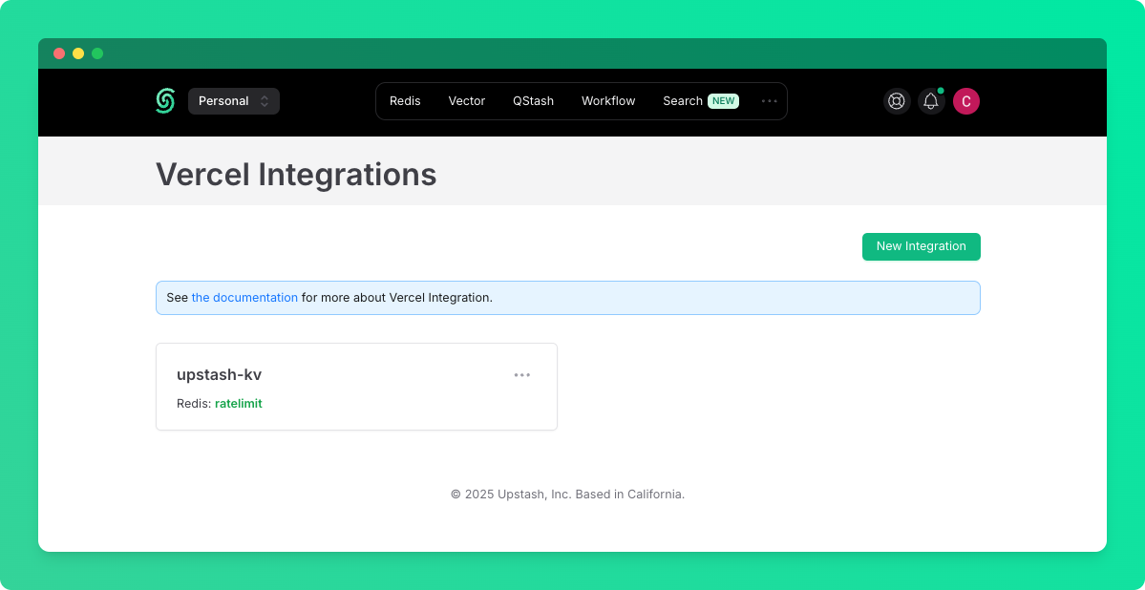Open the Search tab marked NEW
The width and height of the screenshot is (1145, 590).
(x=701, y=101)
